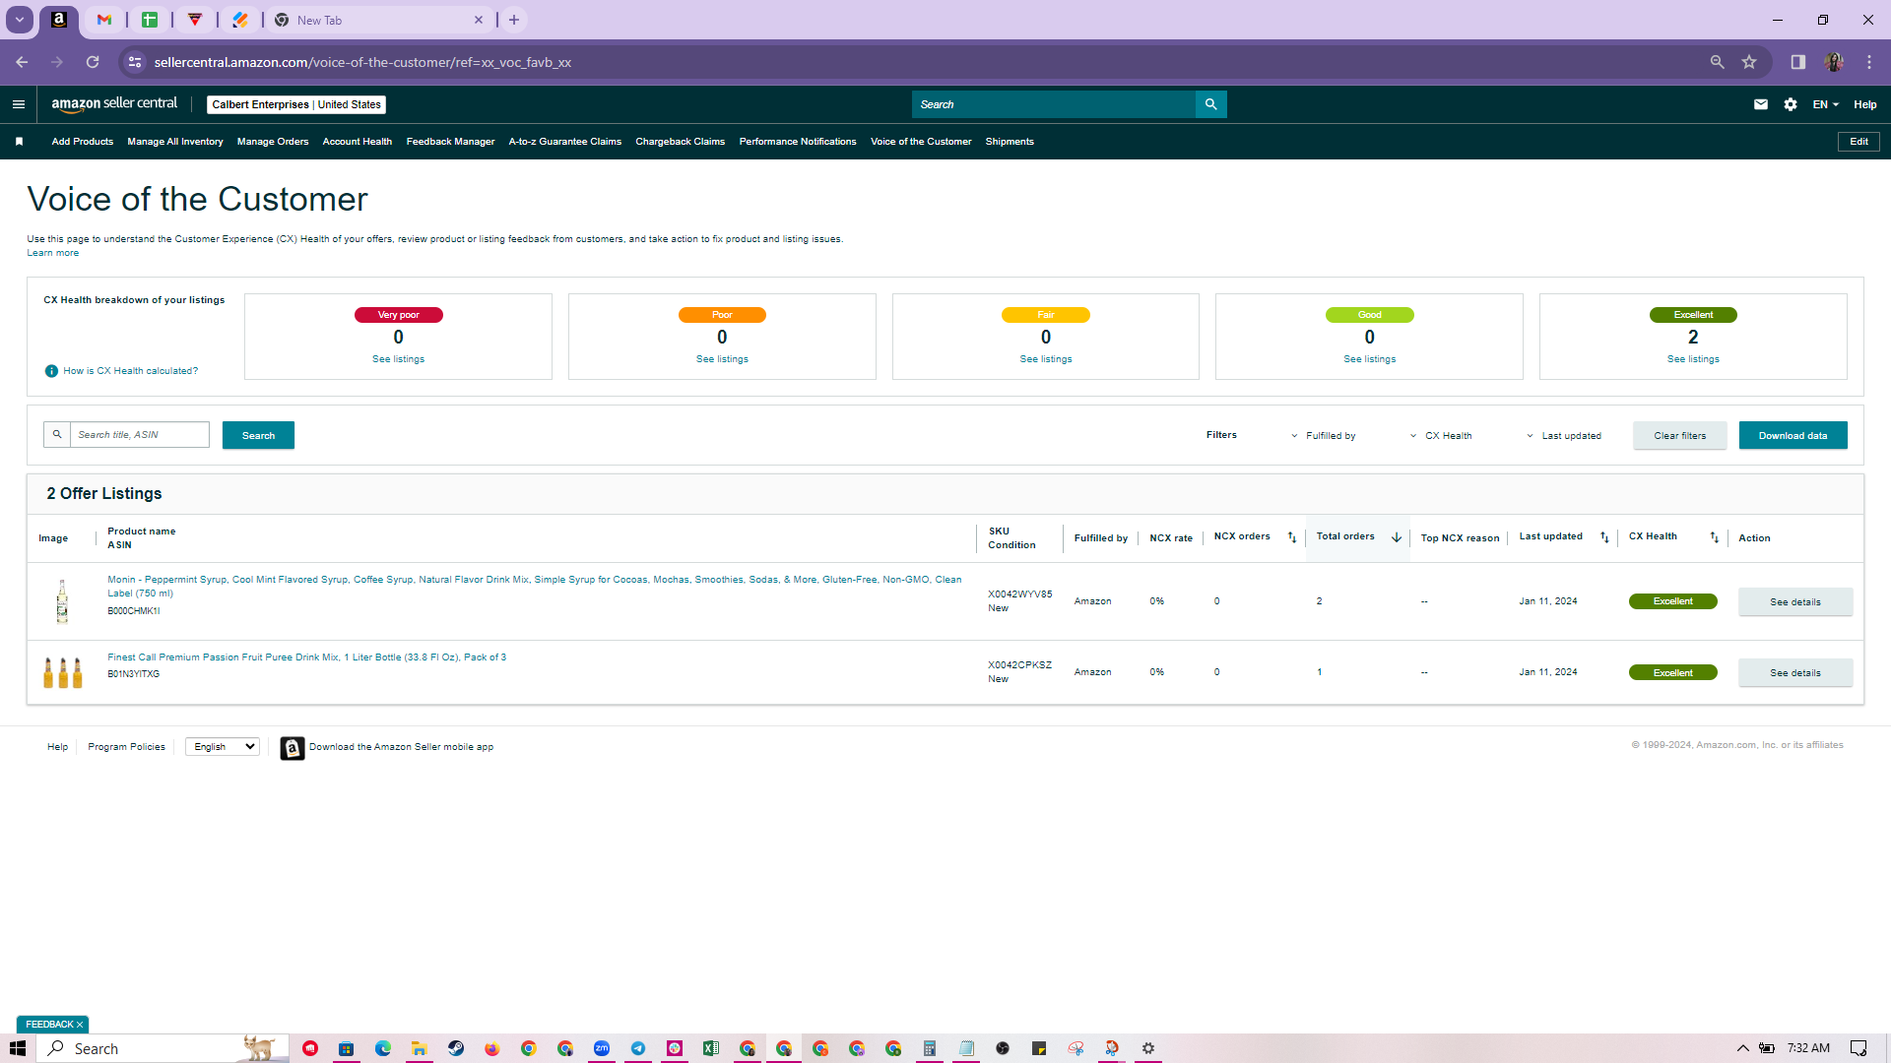The width and height of the screenshot is (1891, 1063).
Task: Open Chargeback Claims
Action: [681, 142]
